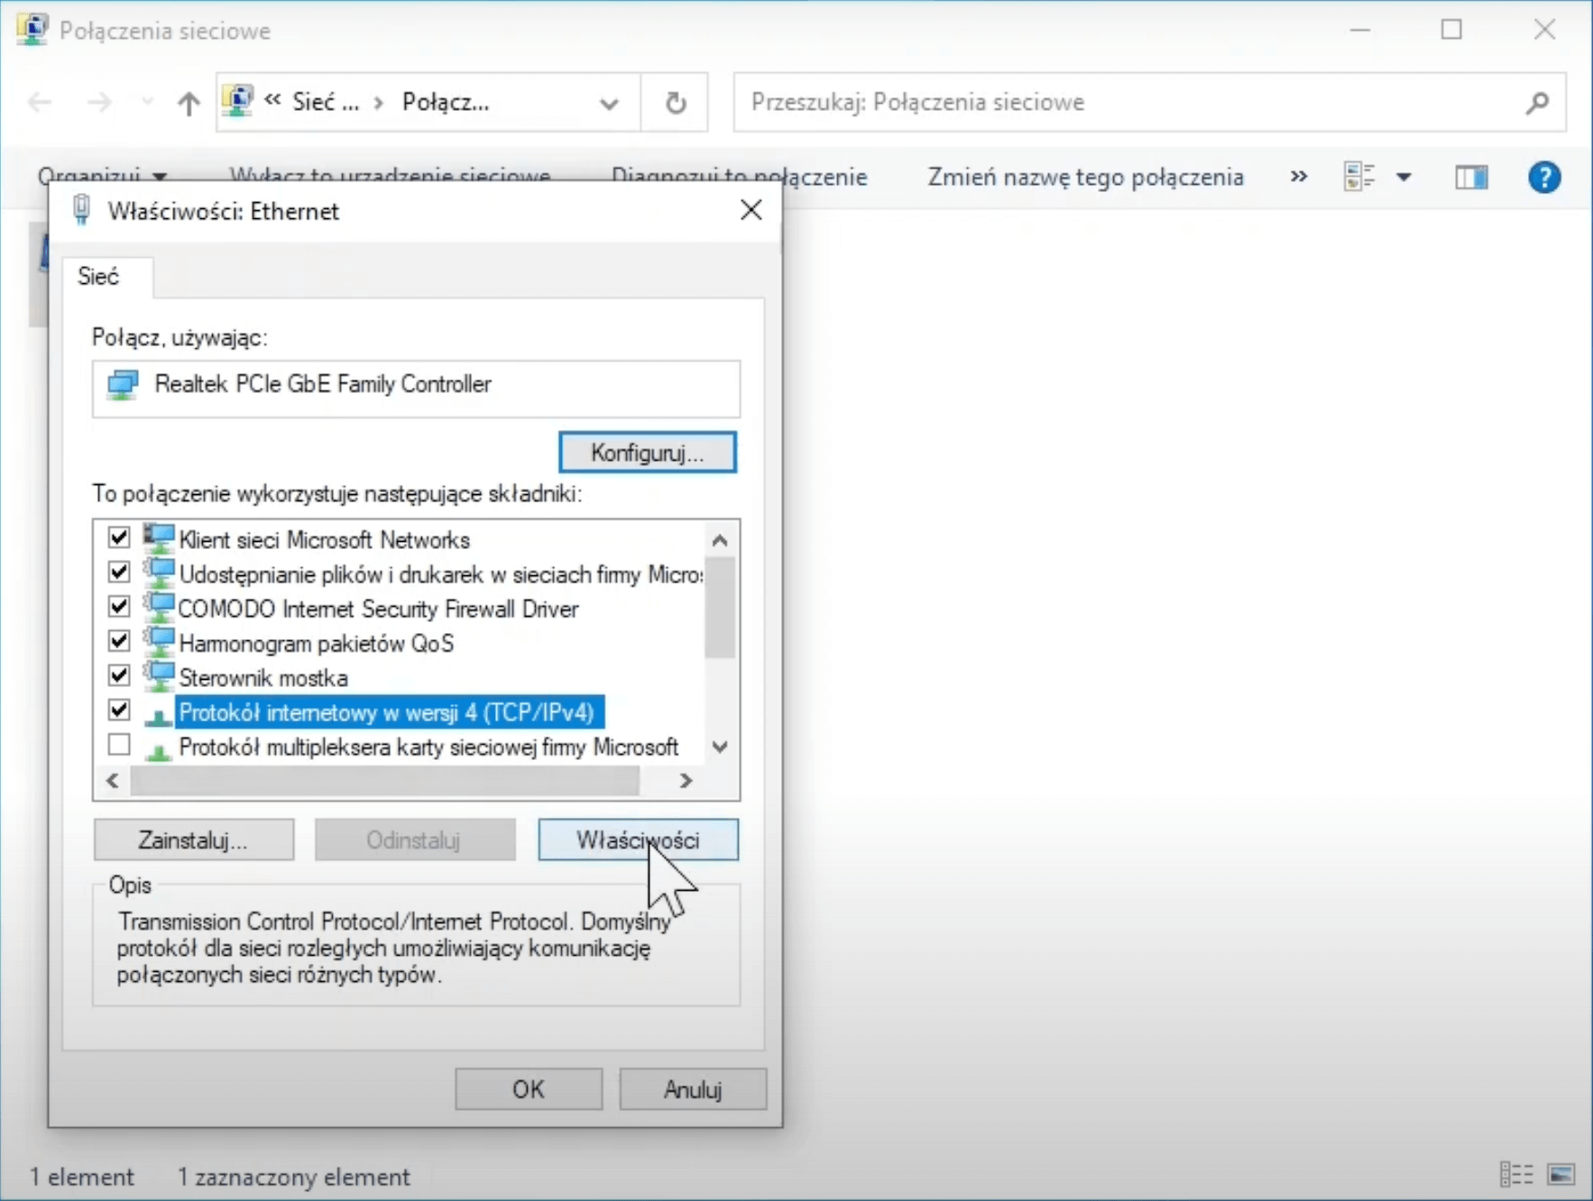Screen dimensions: 1593x1201
Task: Click Diagnozuj to połączenie command
Action: 740,176
